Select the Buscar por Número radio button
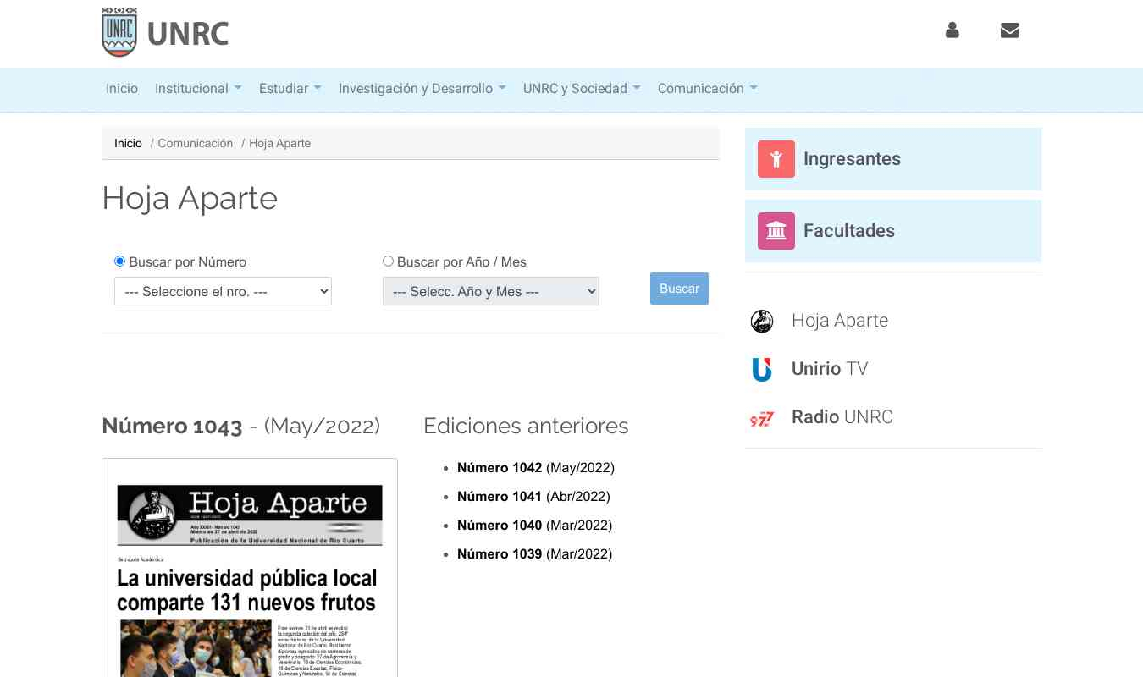The height and width of the screenshot is (677, 1143). coord(119,261)
